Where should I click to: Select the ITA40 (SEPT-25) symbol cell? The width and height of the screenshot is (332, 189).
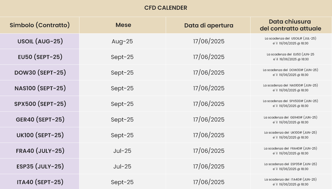point(40,182)
